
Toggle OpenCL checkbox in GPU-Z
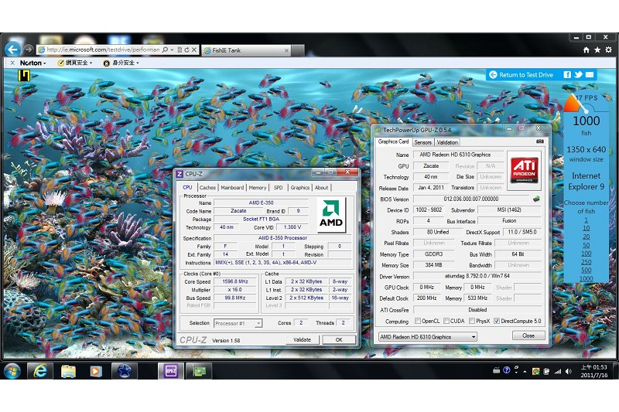click(418, 321)
